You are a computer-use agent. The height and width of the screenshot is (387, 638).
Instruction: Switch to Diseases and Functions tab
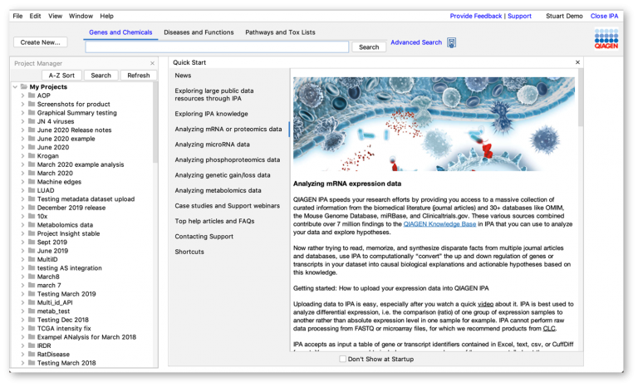[x=199, y=32]
